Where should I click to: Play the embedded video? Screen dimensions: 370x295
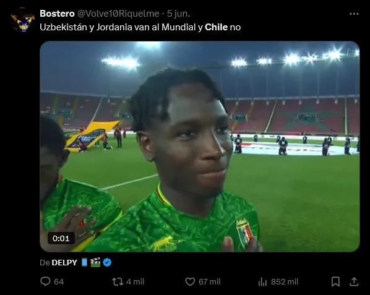click(x=200, y=147)
